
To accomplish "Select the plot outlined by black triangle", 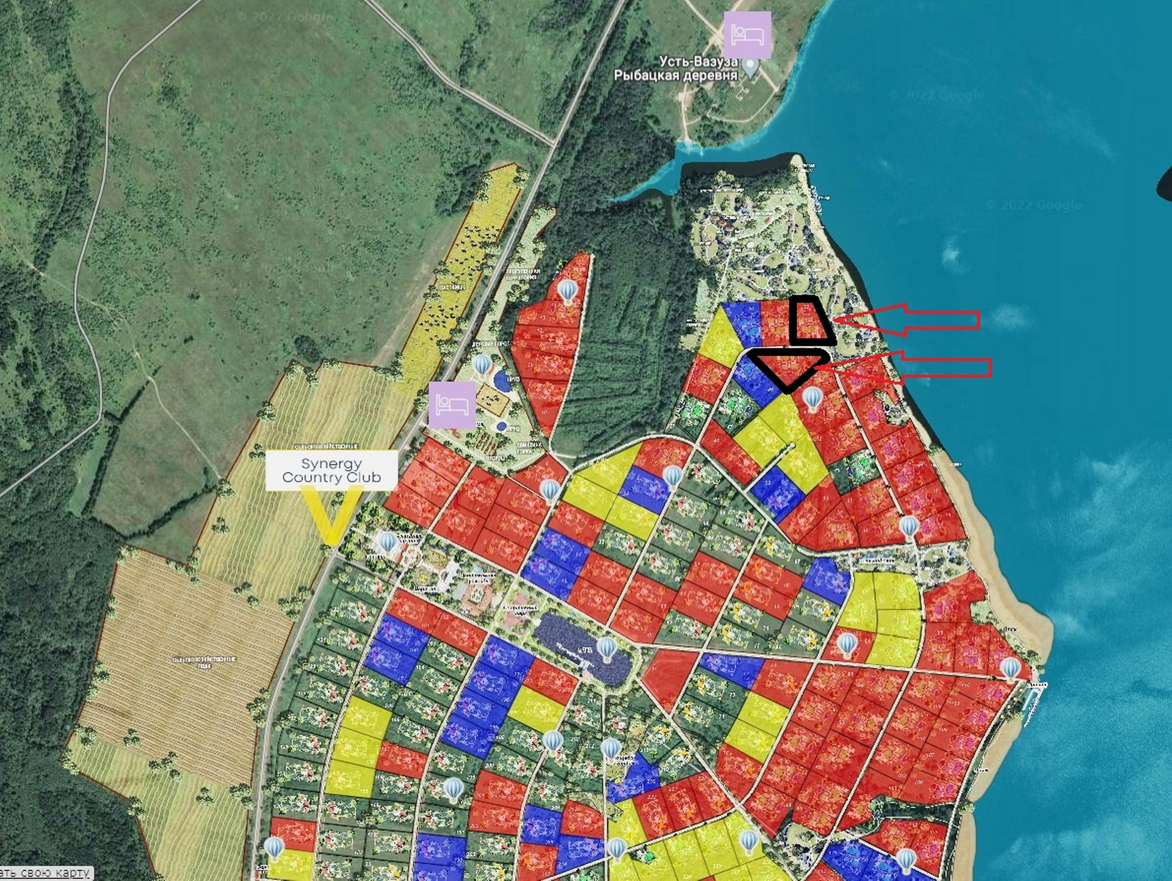I will point(789,366).
